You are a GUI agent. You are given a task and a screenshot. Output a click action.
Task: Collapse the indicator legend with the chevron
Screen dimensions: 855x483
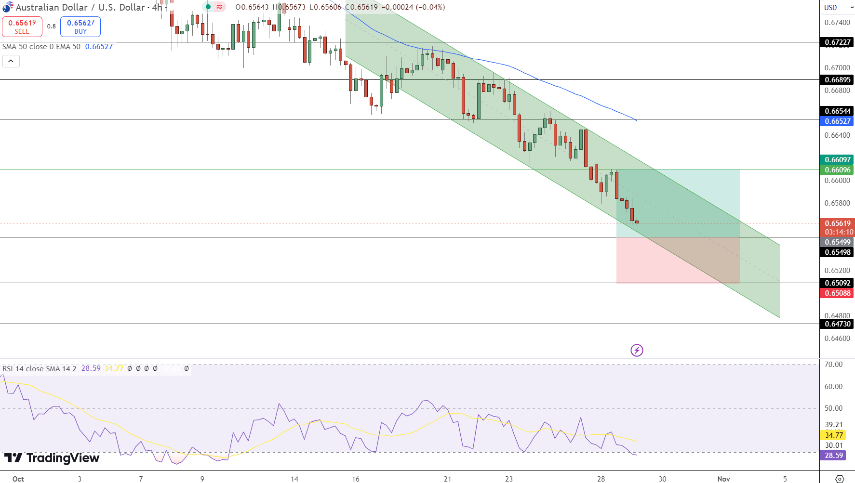pyautogui.click(x=11, y=61)
